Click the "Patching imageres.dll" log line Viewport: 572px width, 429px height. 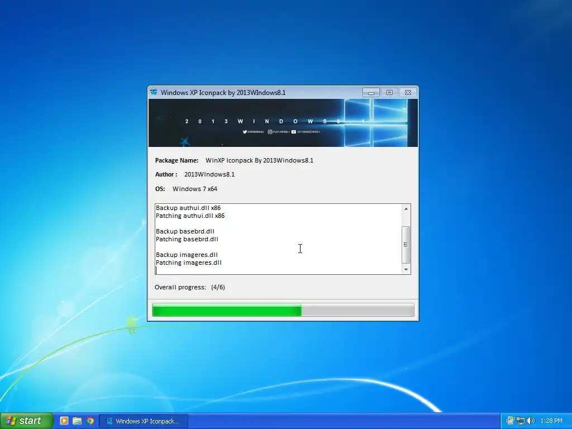[x=189, y=263]
